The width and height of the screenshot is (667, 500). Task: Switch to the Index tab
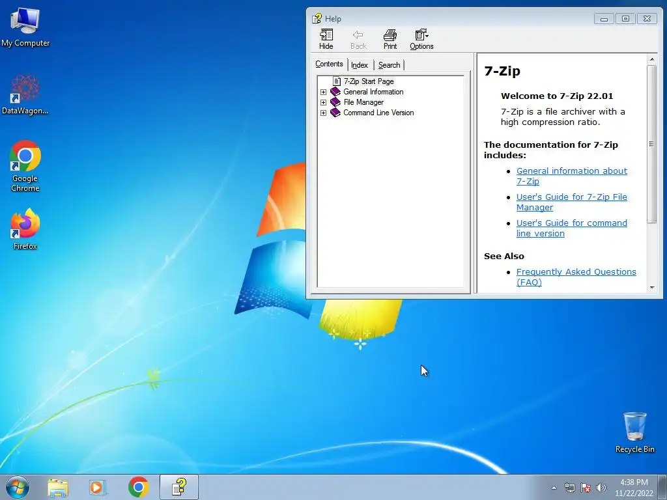[360, 65]
